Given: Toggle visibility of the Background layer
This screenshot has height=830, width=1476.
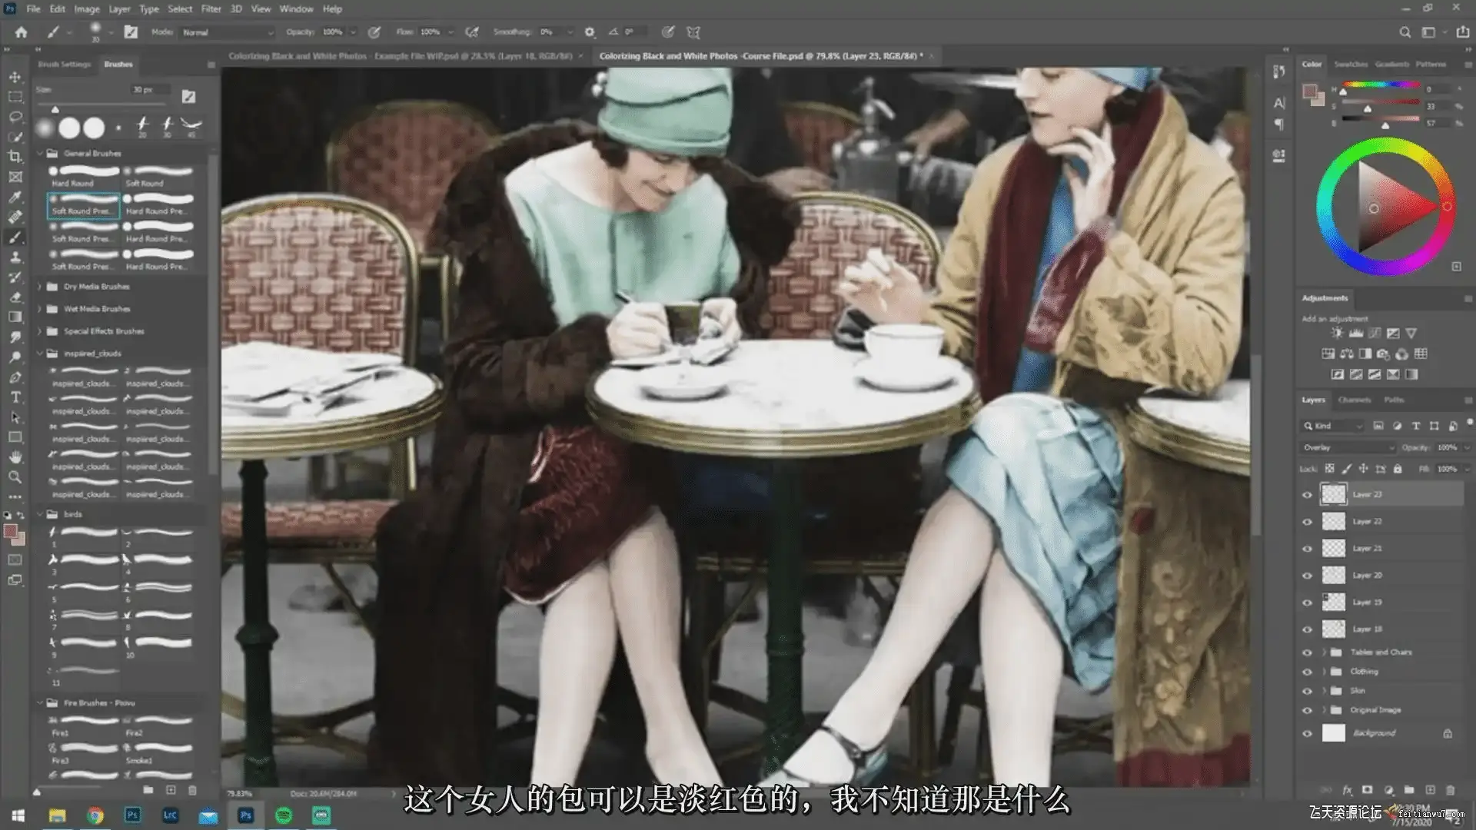Looking at the screenshot, I should point(1307,734).
